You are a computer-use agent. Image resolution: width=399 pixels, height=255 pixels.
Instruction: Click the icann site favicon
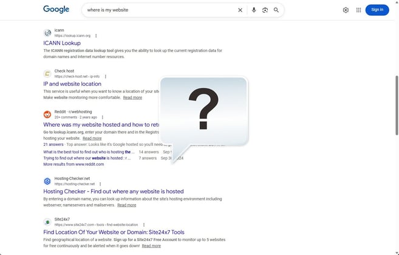coord(47,33)
